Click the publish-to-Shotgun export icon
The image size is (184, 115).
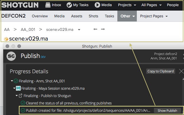point(20,96)
